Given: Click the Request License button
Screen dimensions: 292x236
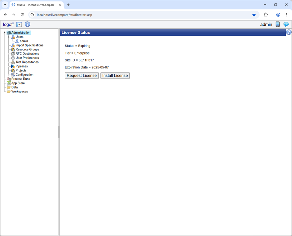Looking at the screenshot, I should tap(82, 75).
